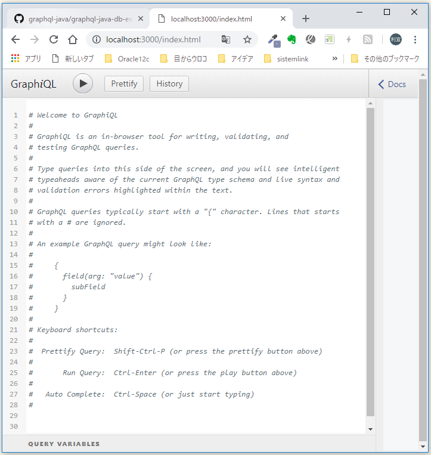
Task: Click the lightning bolt extension icon
Action: pyautogui.click(x=349, y=39)
